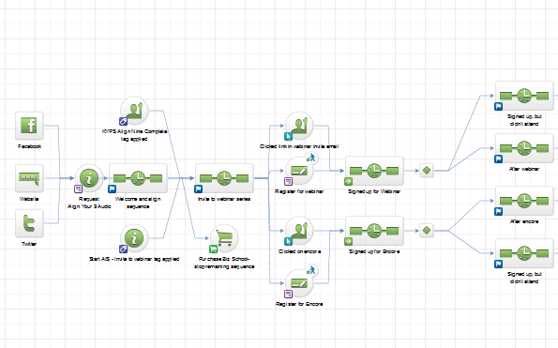This screenshot has width=558, height=348.
Task: Open the After webinar sequence
Action: (x=524, y=148)
